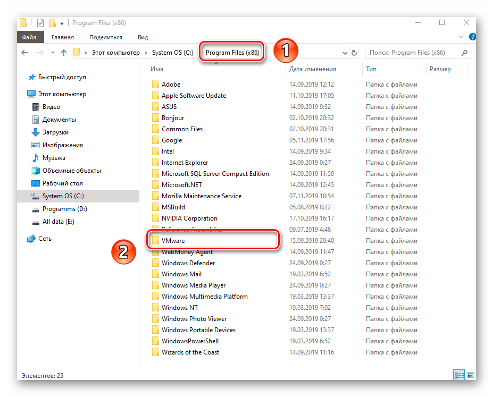
Task: Click the Refresh button beside address bar
Action: pos(354,53)
